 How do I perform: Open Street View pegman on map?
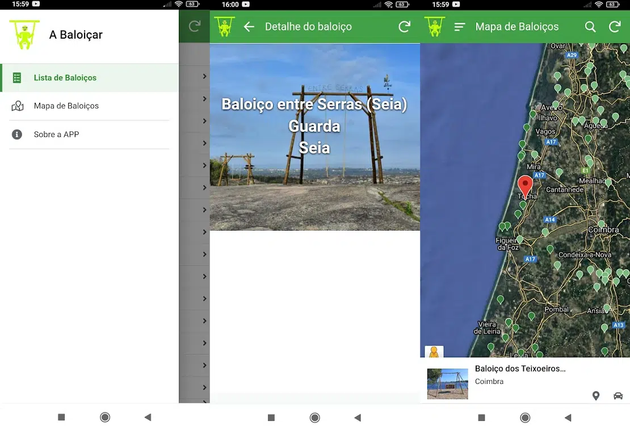click(434, 353)
